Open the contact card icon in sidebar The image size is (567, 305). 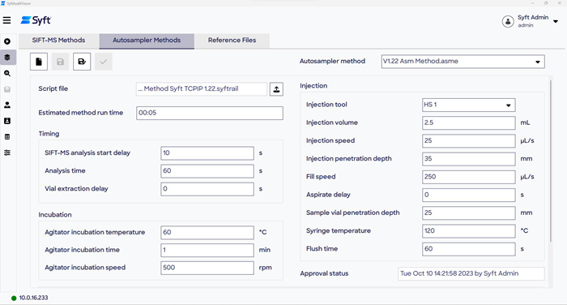click(x=7, y=121)
